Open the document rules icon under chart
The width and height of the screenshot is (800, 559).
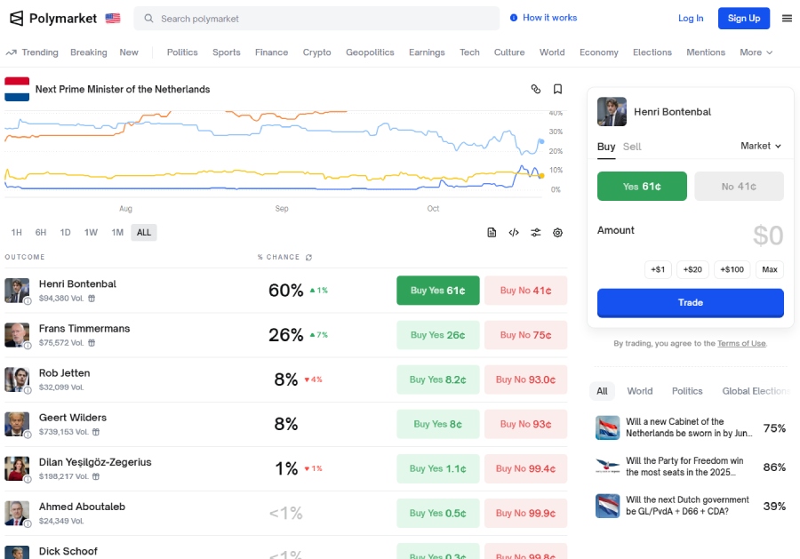click(492, 233)
